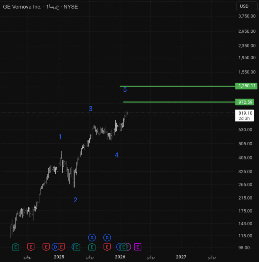Select the wave label 5 text
The height and width of the screenshot is (262, 259).
125,90
